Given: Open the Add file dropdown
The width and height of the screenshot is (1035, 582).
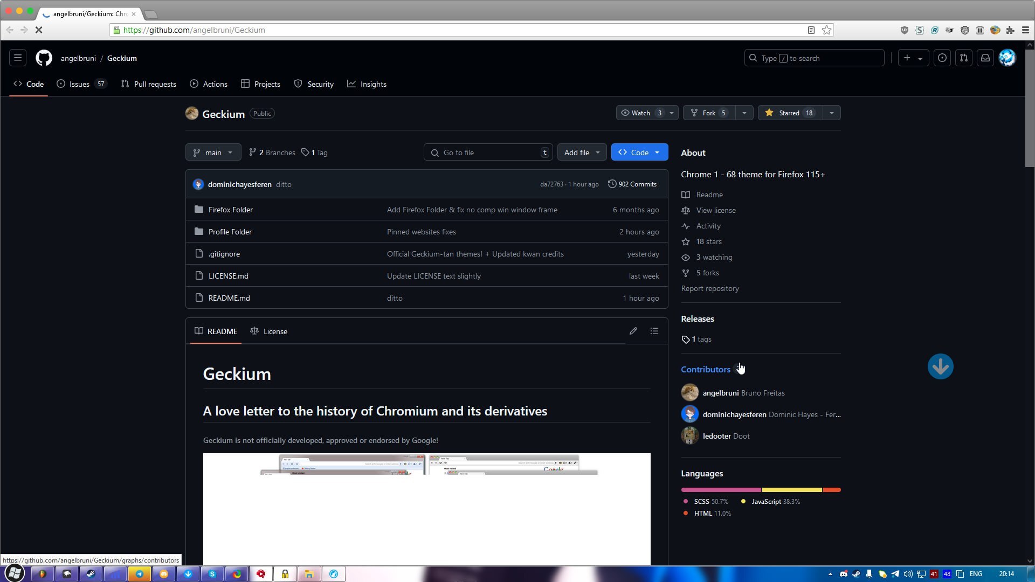Looking at the screenshot, I should [582, 153].
